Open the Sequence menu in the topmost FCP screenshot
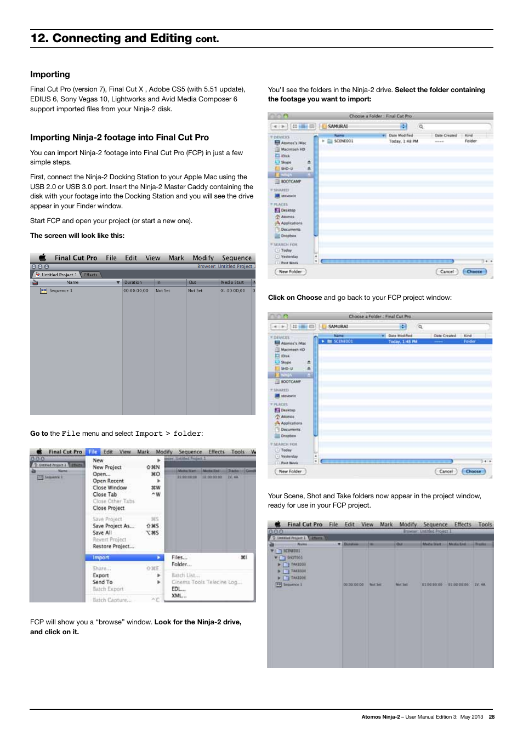The height and width of the screenshot is (740, 523). 237,258
